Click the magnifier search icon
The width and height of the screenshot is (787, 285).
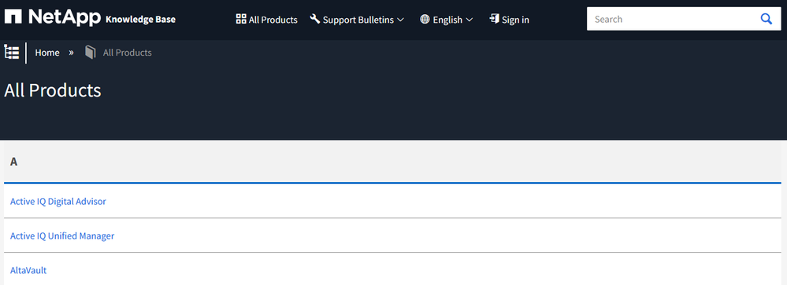tap(766, 19)
